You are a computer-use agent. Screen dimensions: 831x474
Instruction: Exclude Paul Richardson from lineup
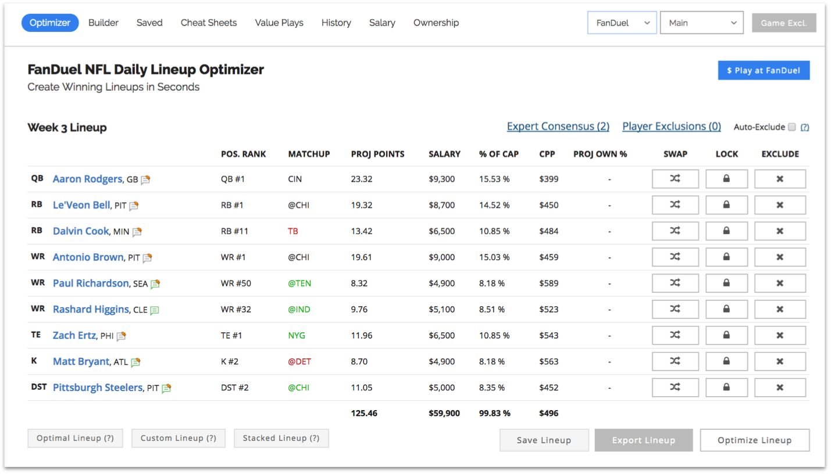[x=780, y=283]
